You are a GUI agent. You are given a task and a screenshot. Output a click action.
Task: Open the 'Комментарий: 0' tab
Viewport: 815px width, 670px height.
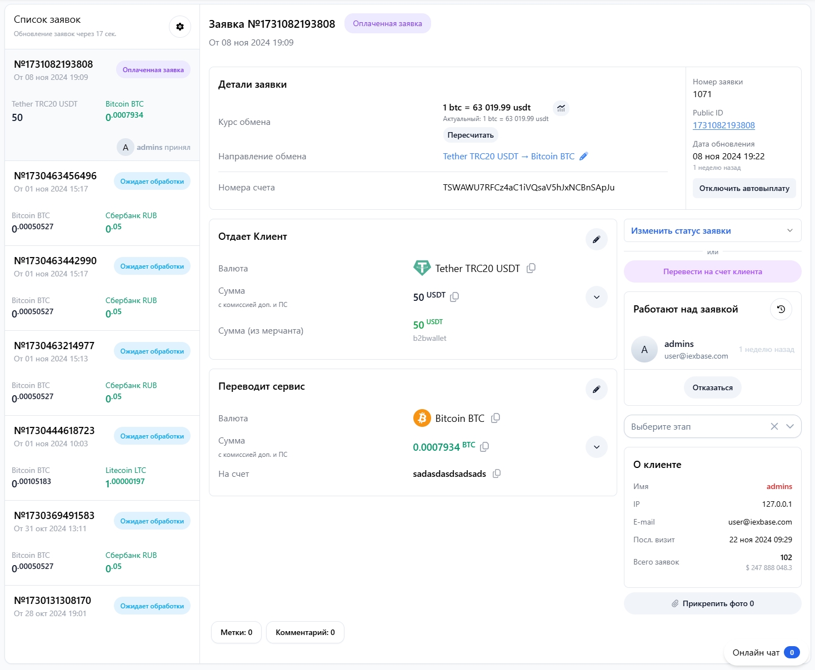point(305,632)
